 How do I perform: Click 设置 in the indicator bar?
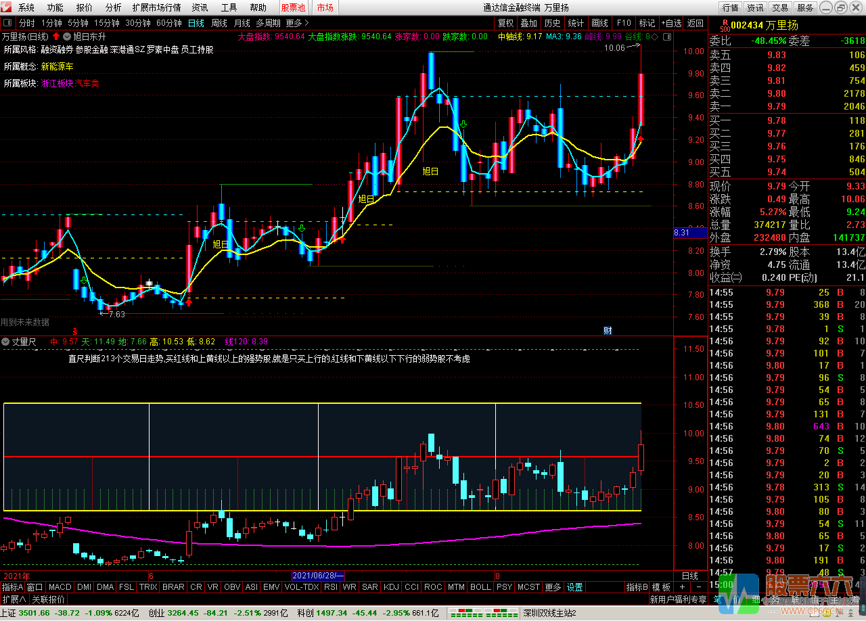574,587
